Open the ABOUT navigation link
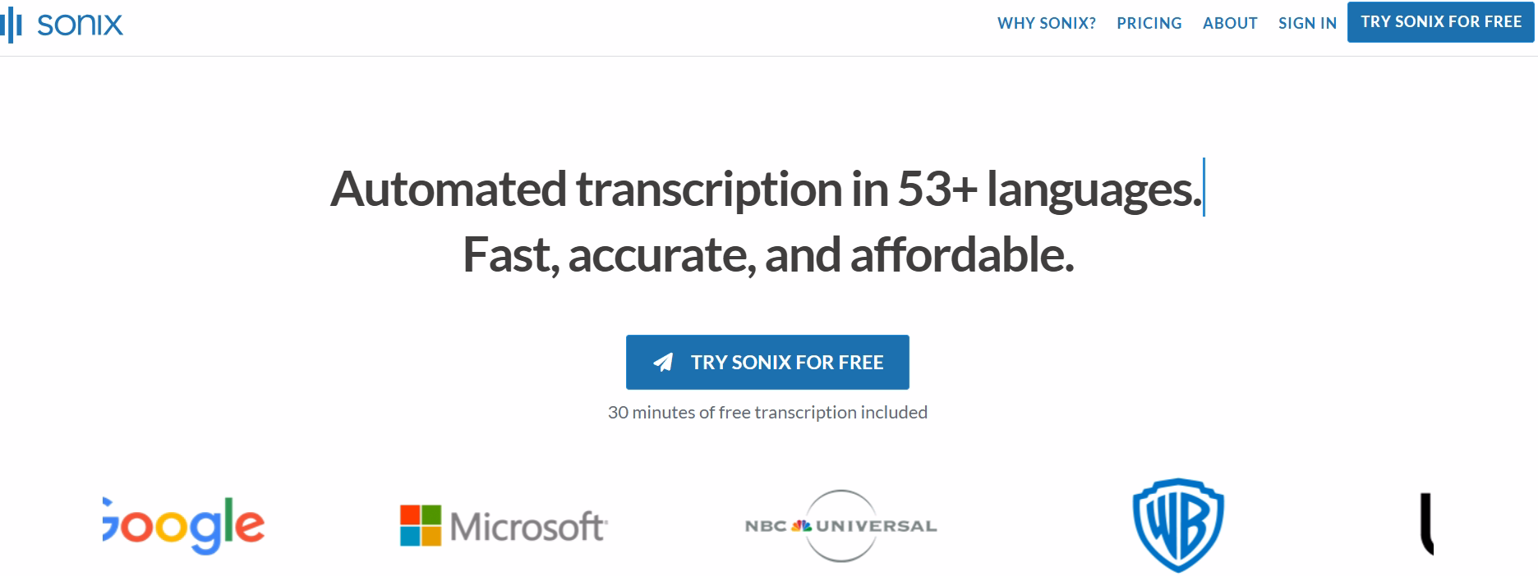 tap(1230, 23)
